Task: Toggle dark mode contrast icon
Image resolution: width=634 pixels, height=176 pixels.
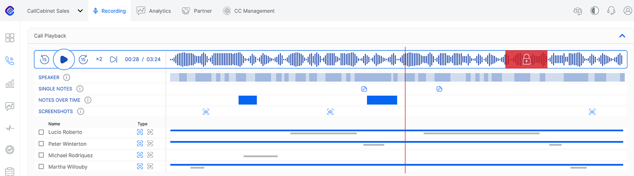Action: tap(595, 11)
